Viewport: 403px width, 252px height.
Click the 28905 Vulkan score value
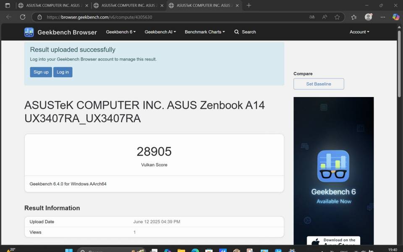154,152
